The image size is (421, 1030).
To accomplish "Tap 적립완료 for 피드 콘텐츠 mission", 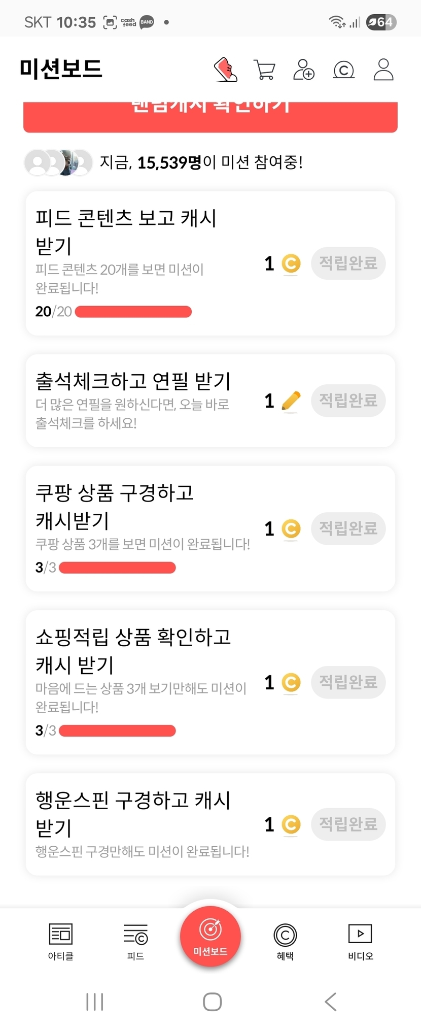I will point(348,263).
